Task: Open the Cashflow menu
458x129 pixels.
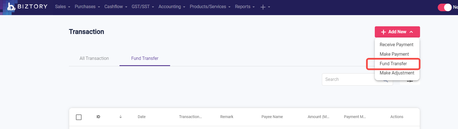Action: pyautogui.click(x=116, y=7)
